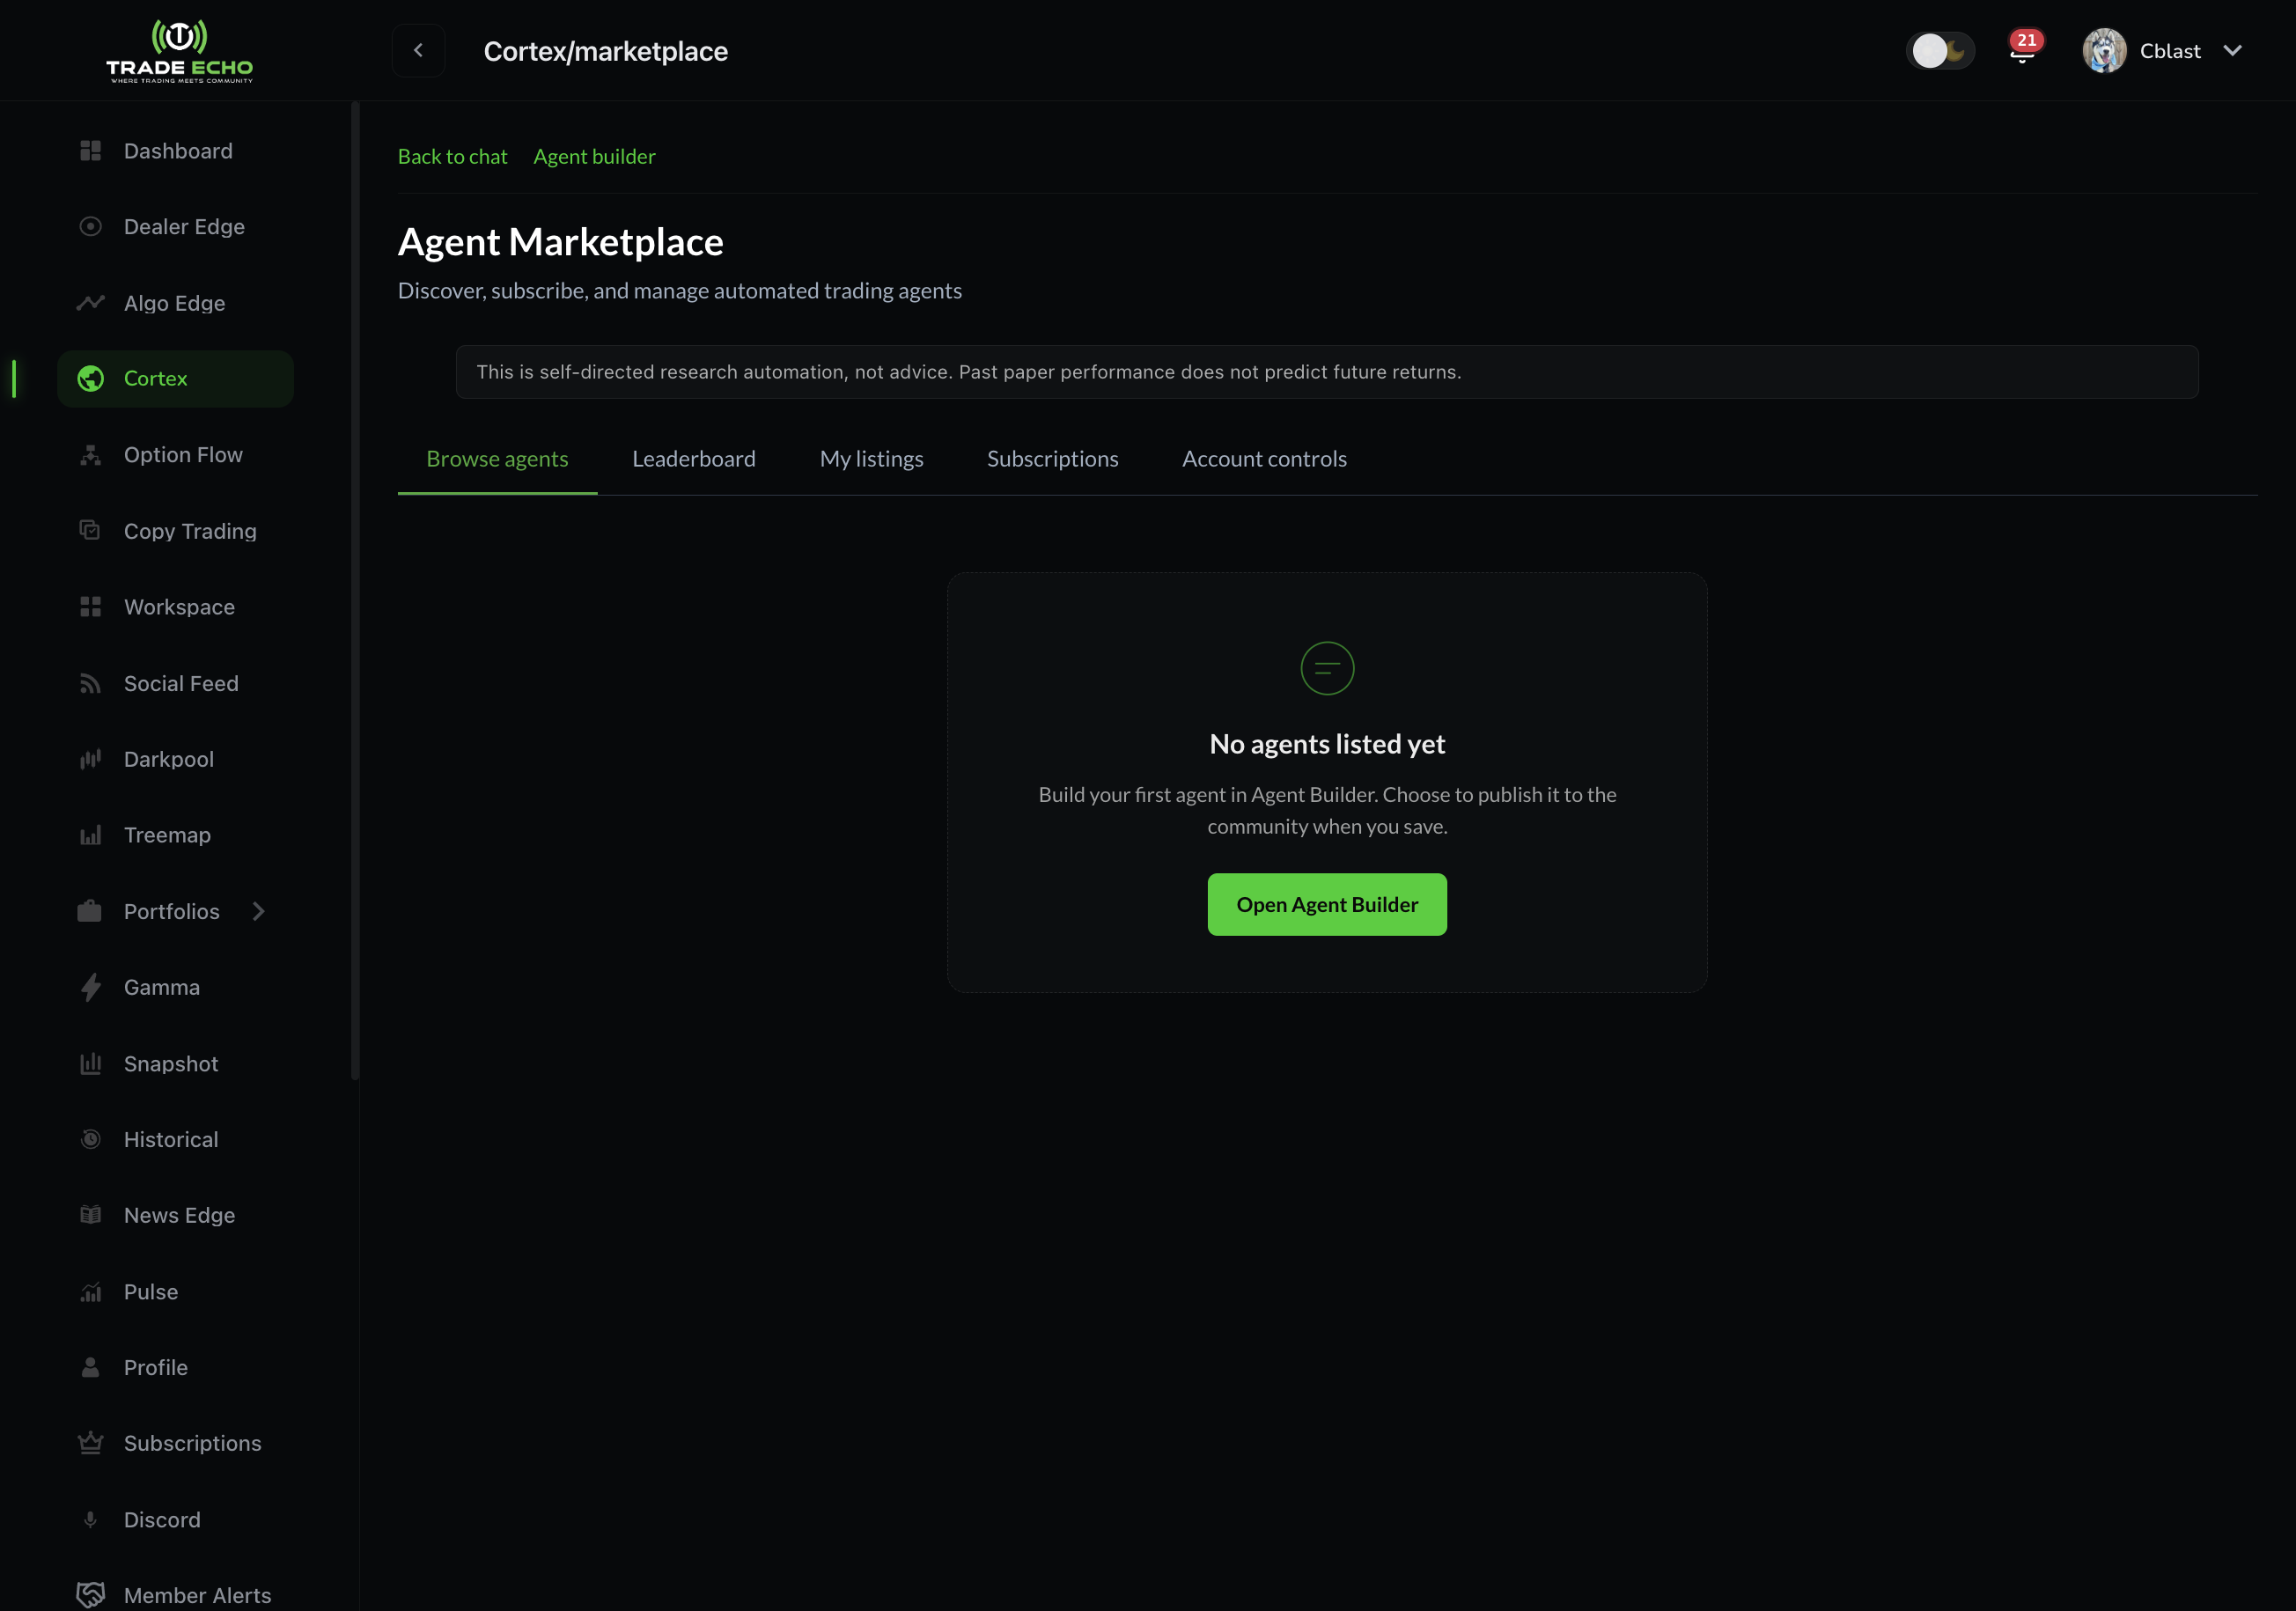Image resolution: width=2296 pixels, height=1611 pixels.
Task: Click the News Edge newspaper icon
Action: coord(90,1215)
